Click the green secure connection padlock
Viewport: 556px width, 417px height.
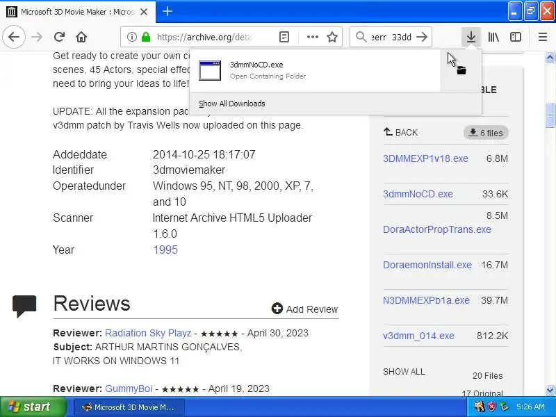pyautogui.click(x=146, y=37)
